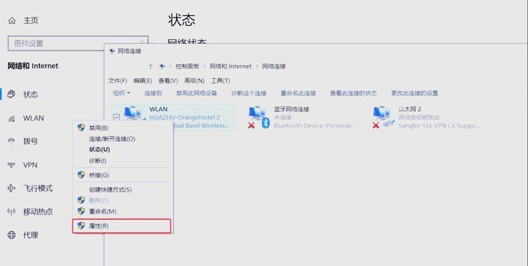Select the 飞行模式 airplane icon
The image size is (528, 266).
(x=11, y=188)
